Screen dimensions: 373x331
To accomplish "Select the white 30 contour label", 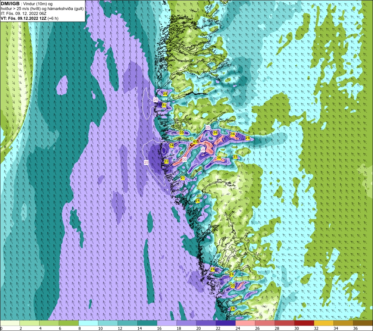I will tap(185, 160).
